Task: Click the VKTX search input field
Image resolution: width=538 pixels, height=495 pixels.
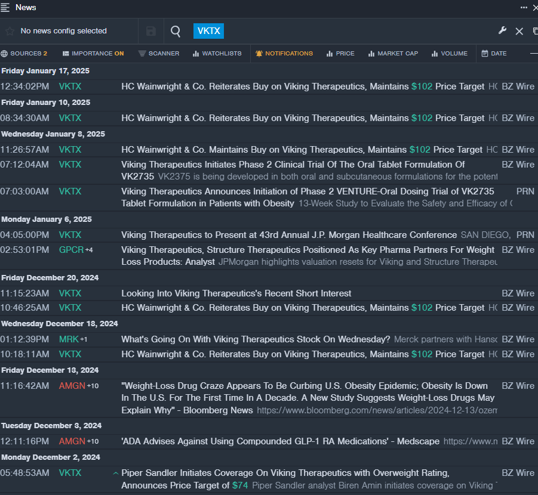Action: coord(208,31)
